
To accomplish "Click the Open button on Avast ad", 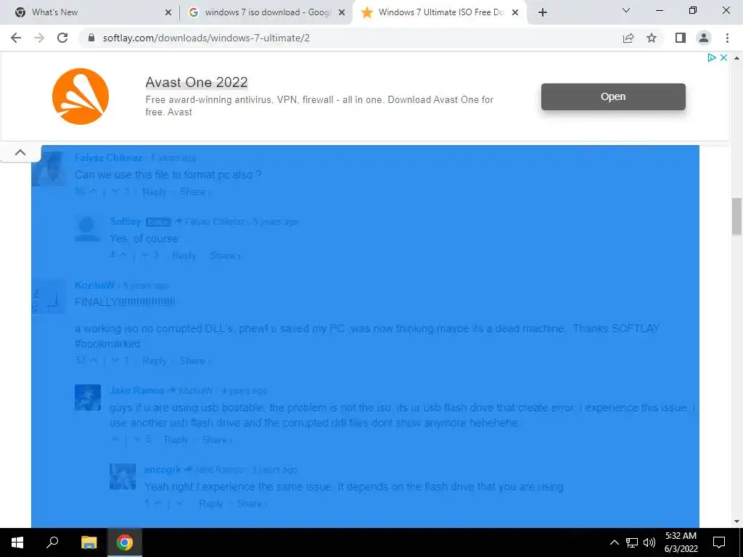I will point(613,96).
